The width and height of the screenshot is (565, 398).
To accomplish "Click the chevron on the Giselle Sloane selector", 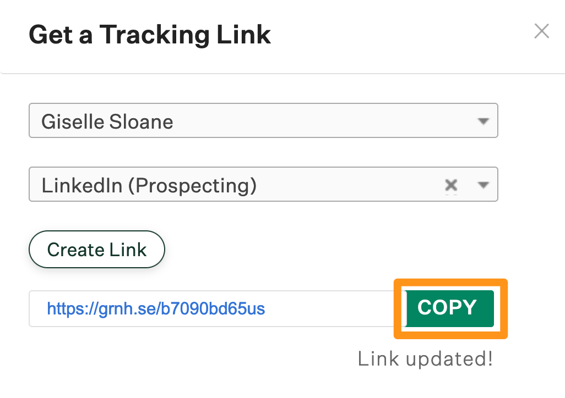I will 483,120.
